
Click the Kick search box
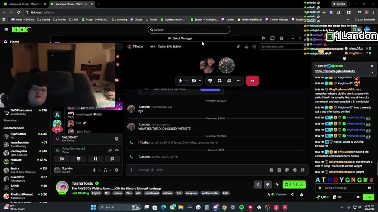189,30
